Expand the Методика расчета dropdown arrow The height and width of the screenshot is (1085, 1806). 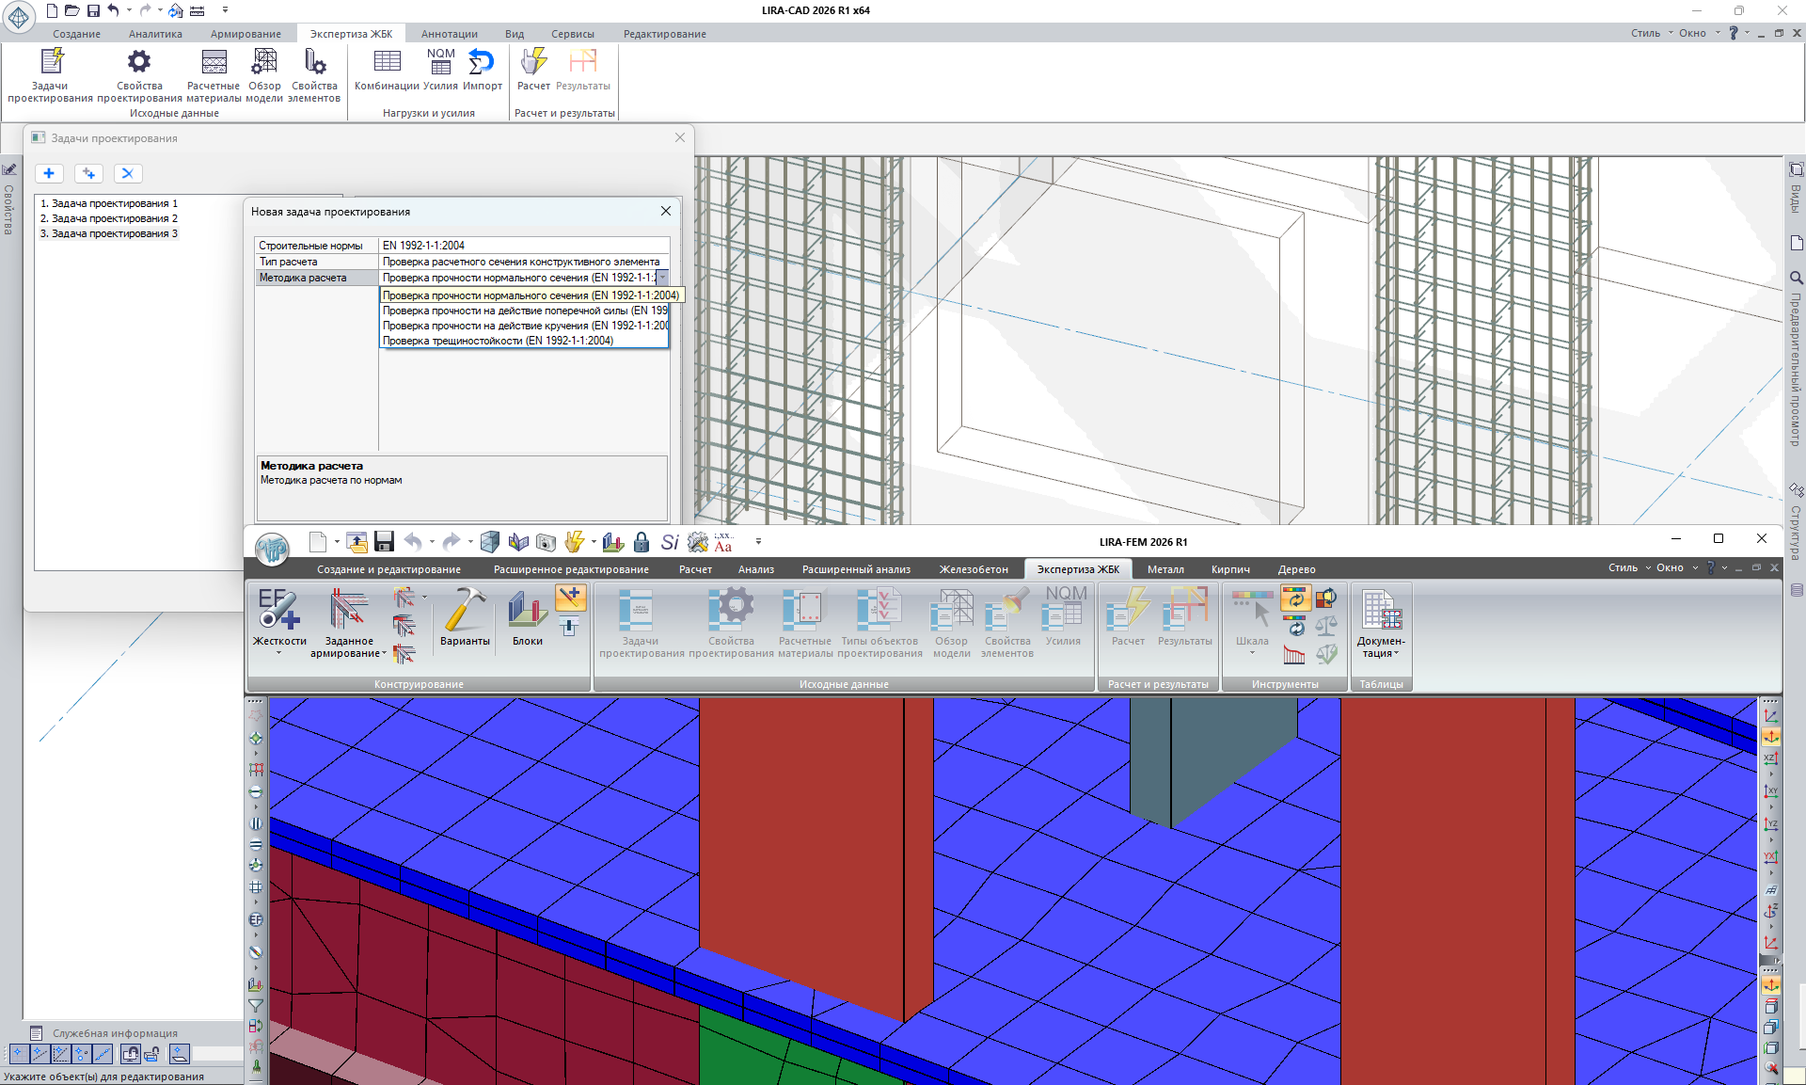663,278
